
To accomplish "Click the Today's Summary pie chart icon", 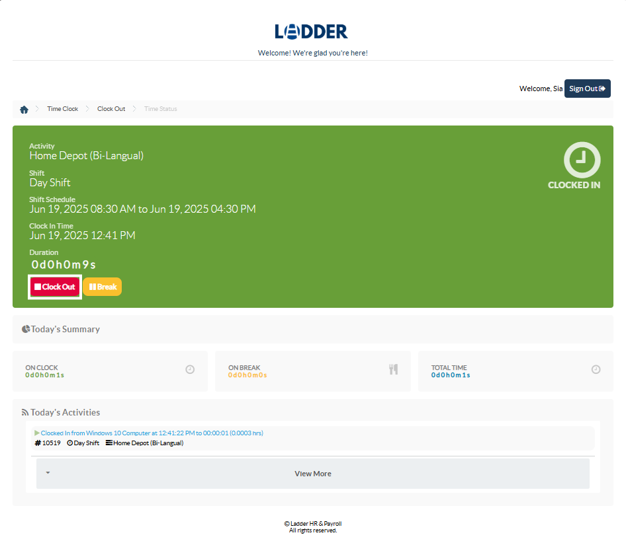I will pos(26,329).
